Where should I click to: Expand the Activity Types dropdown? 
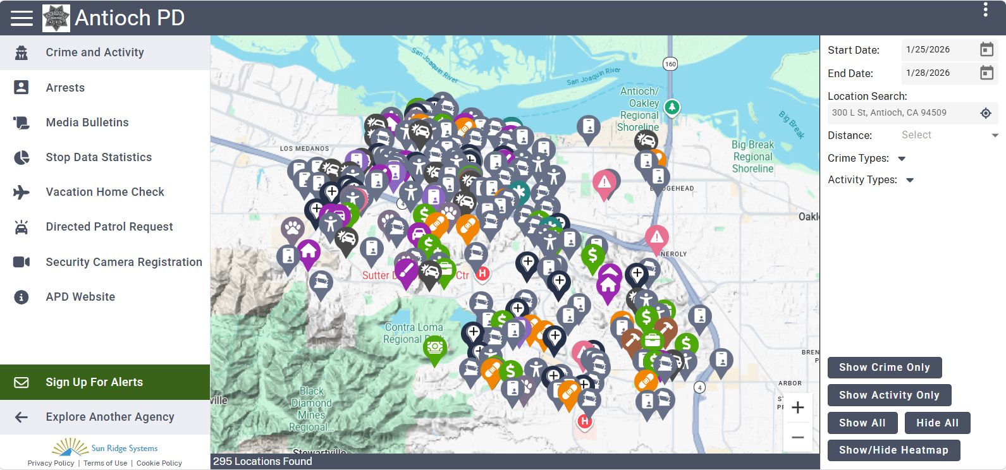point(910,180)
